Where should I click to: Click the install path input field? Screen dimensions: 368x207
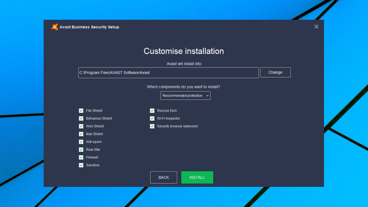pos(168,73)
